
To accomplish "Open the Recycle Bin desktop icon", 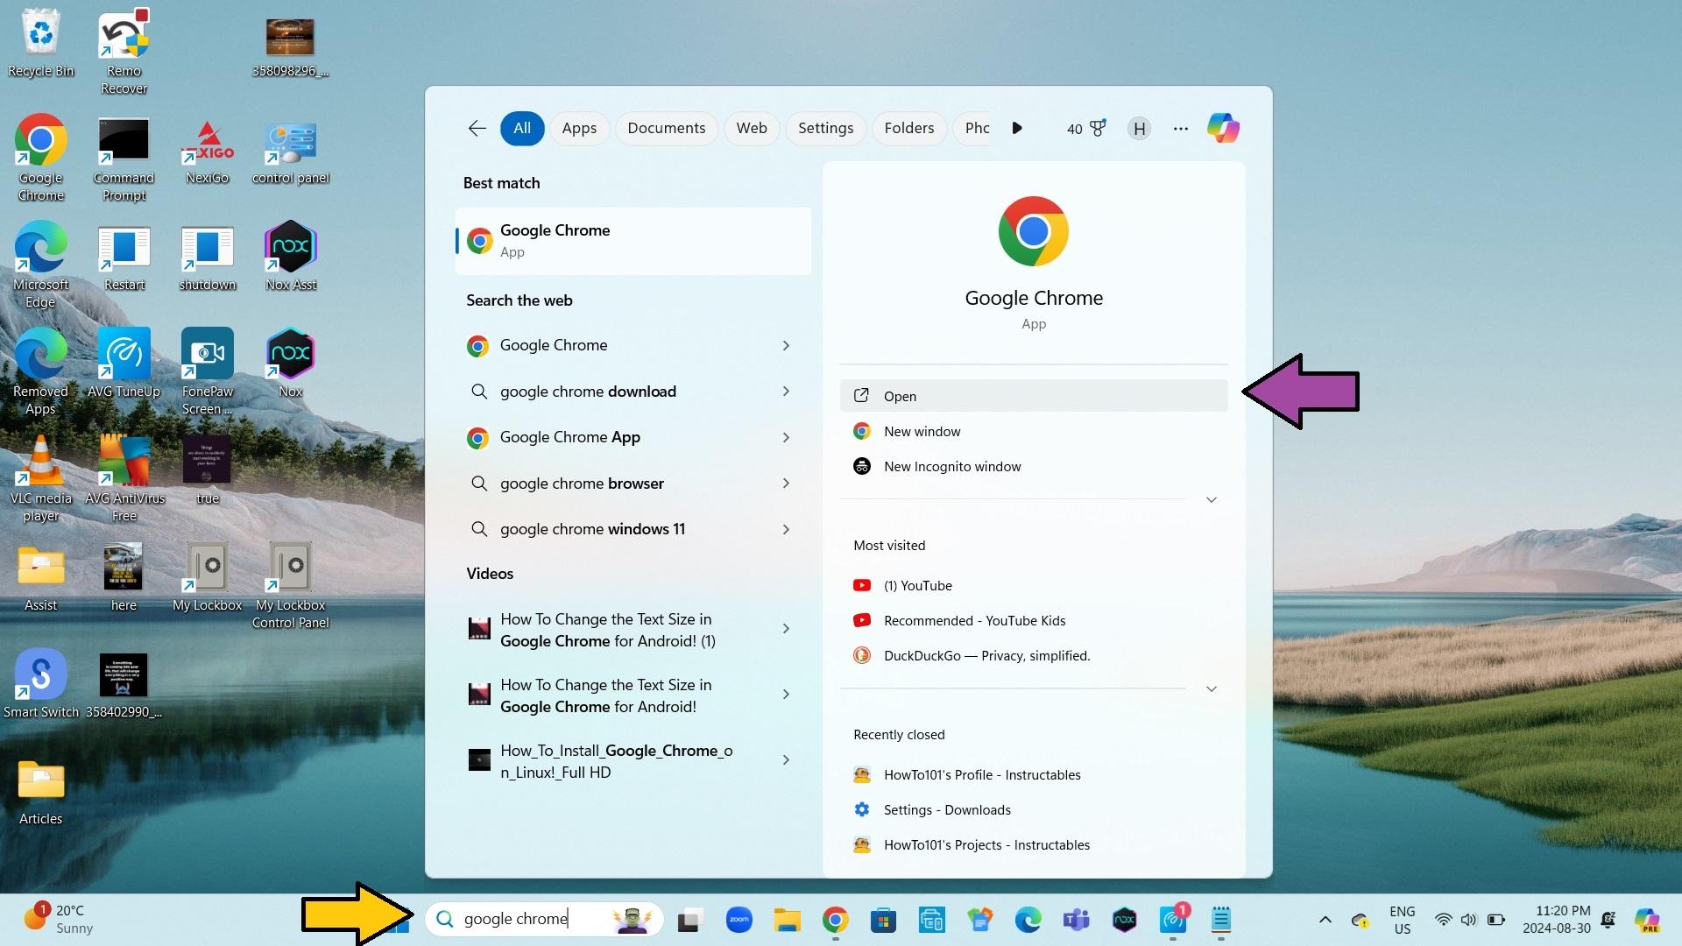I will click(40, 44).
